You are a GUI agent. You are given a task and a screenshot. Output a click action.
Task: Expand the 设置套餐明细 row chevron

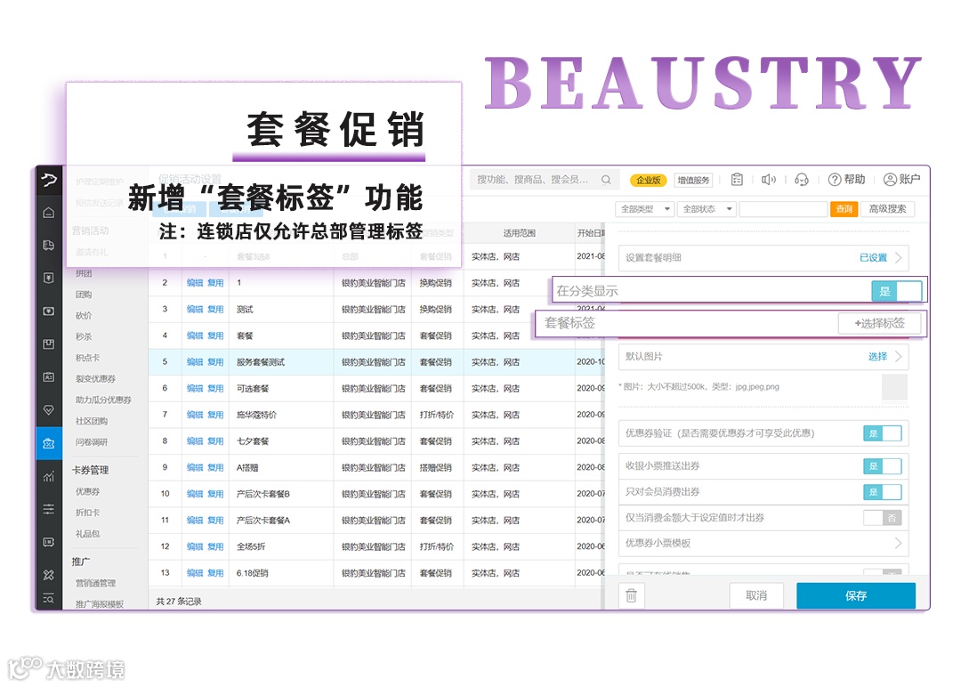898,257
